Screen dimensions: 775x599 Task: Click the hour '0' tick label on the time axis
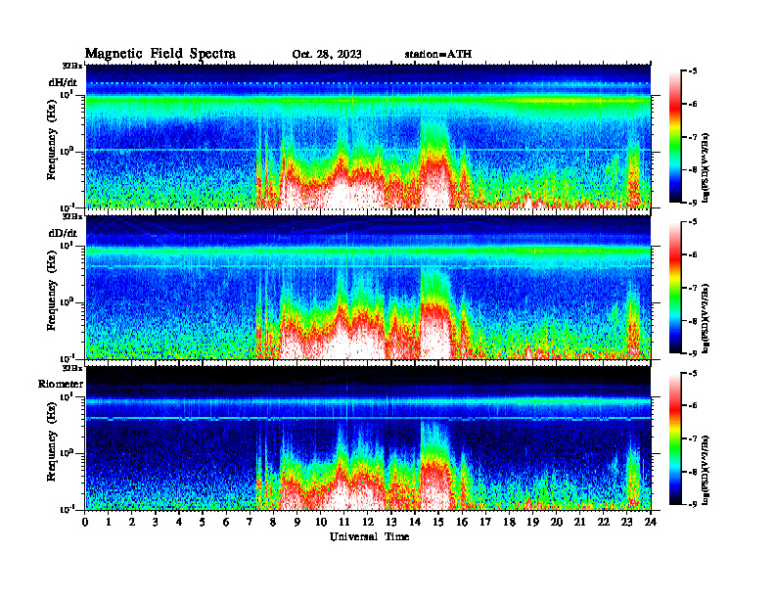pos(85,523)
